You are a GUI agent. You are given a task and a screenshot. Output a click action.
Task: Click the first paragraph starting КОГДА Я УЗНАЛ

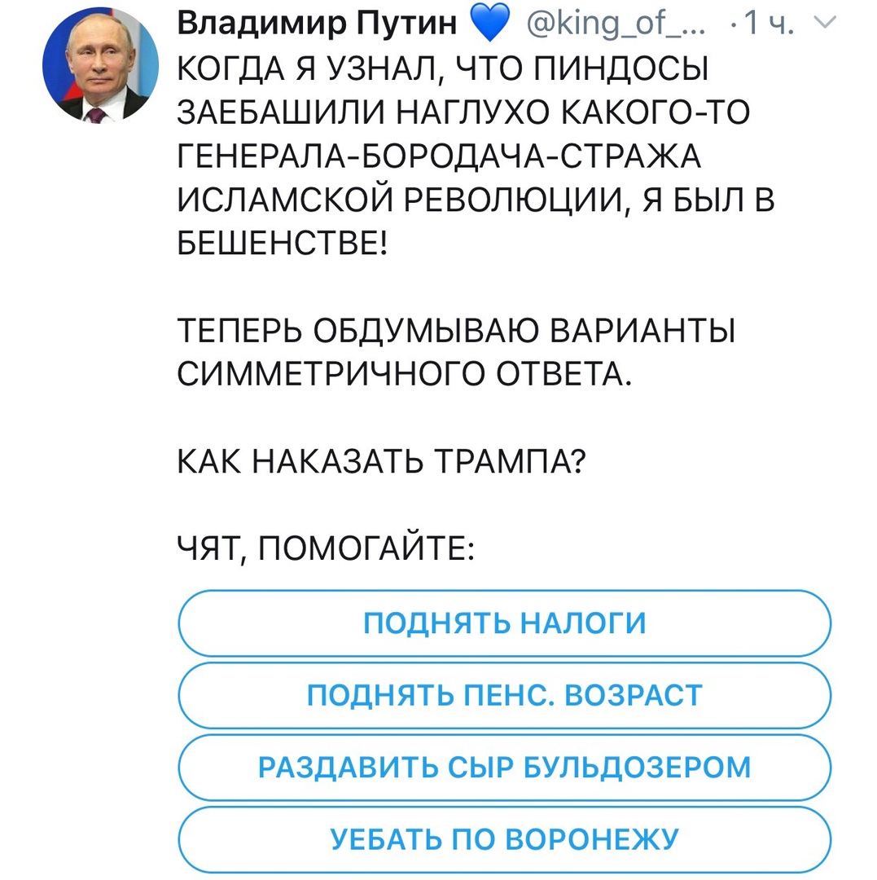476,156
